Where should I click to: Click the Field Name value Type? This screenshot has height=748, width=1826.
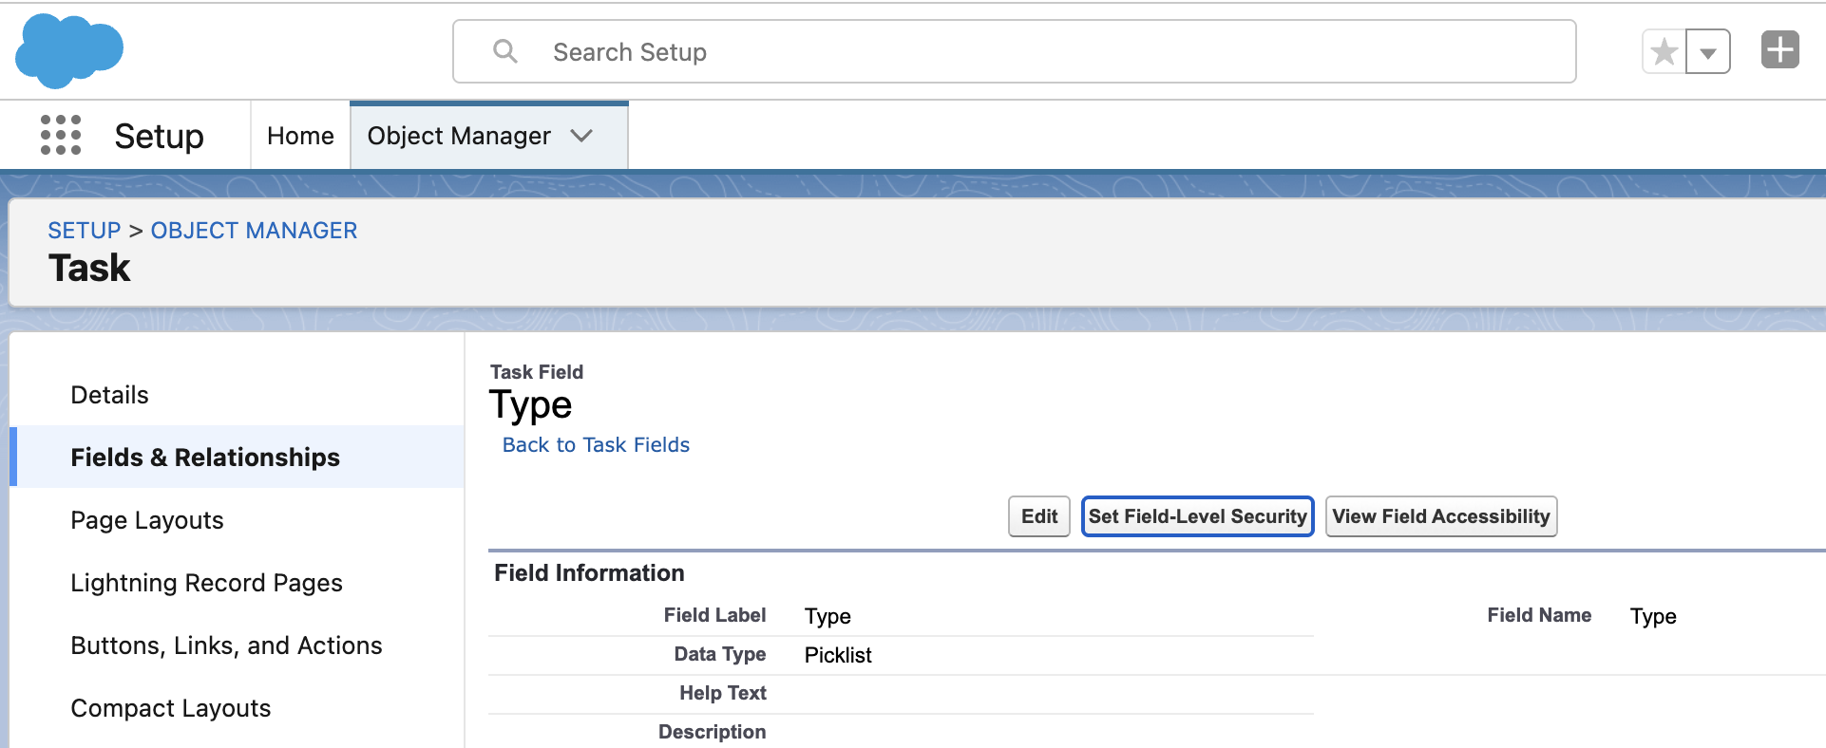[x=1653, y=616]
